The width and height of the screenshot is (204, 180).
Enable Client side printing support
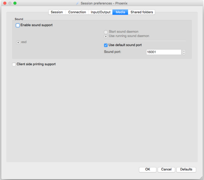point(14,64)
